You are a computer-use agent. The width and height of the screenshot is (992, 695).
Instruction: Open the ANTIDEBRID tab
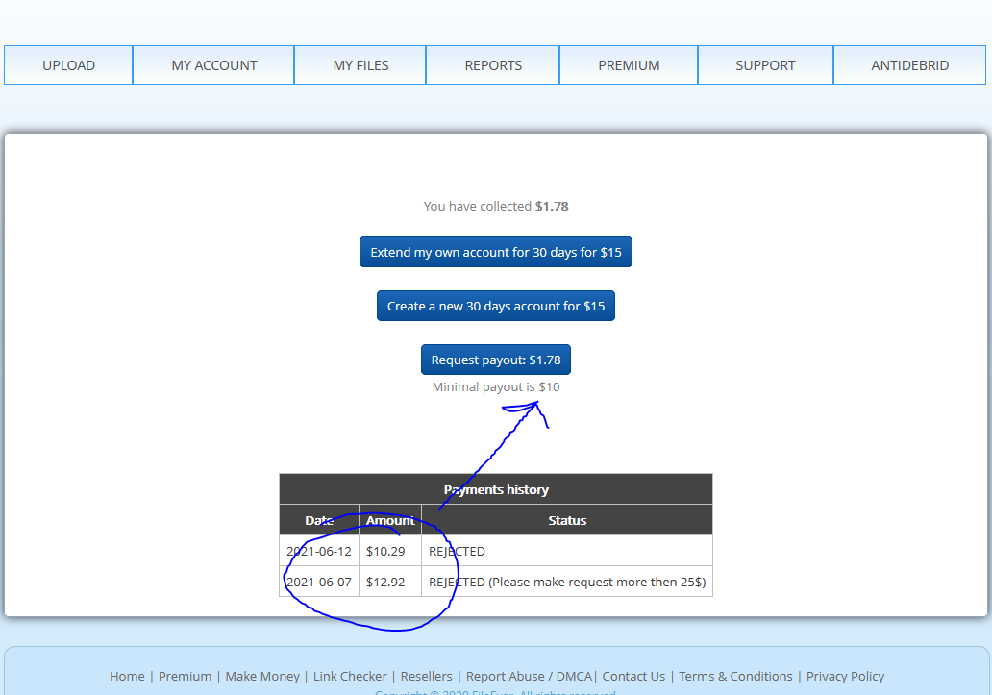pyautogui.click(x=909, y=65)
